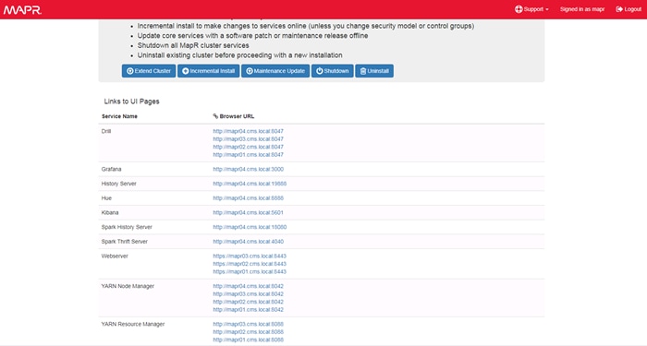This screenshot has height=346, width=647.
Task: Open the Support dropdown menu
Action: point(531,9)
